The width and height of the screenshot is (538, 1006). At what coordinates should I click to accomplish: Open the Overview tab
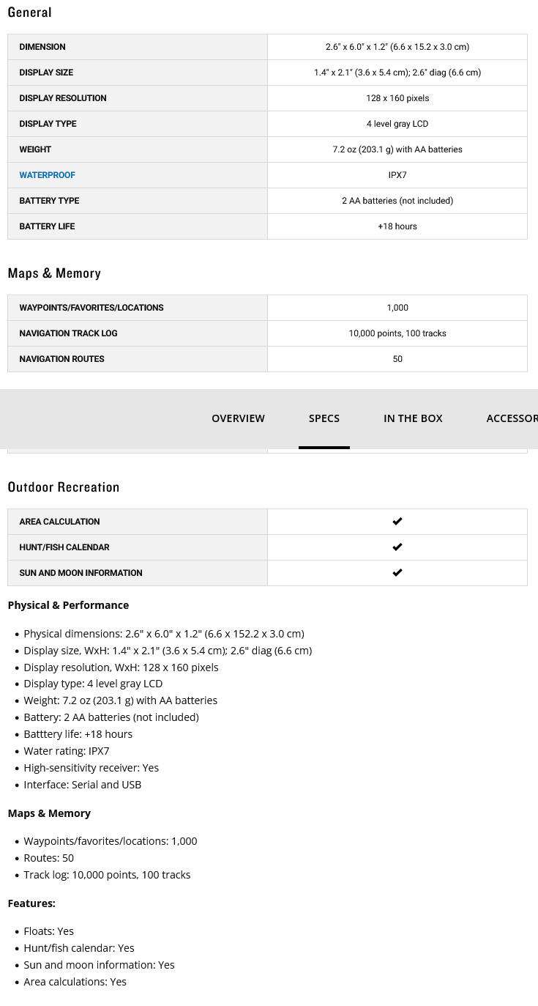coord(238,418)
